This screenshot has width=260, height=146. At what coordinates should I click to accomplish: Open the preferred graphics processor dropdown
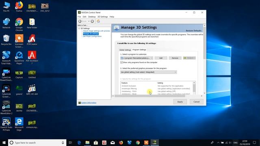click(148, 72)
